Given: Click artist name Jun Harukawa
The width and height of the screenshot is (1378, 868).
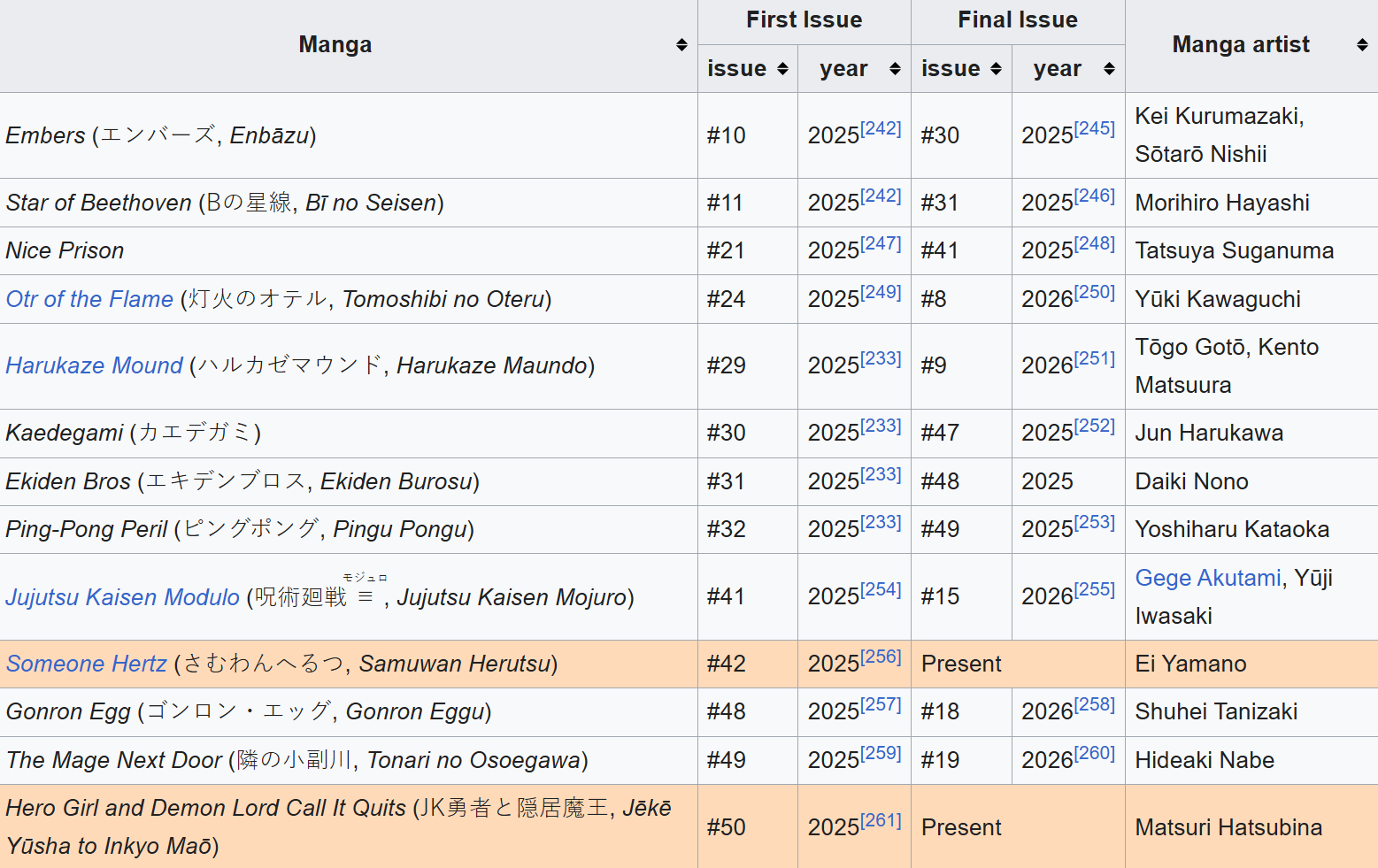Looking at the screenshot, I should pyautogui.click(x=1209, y=433).
